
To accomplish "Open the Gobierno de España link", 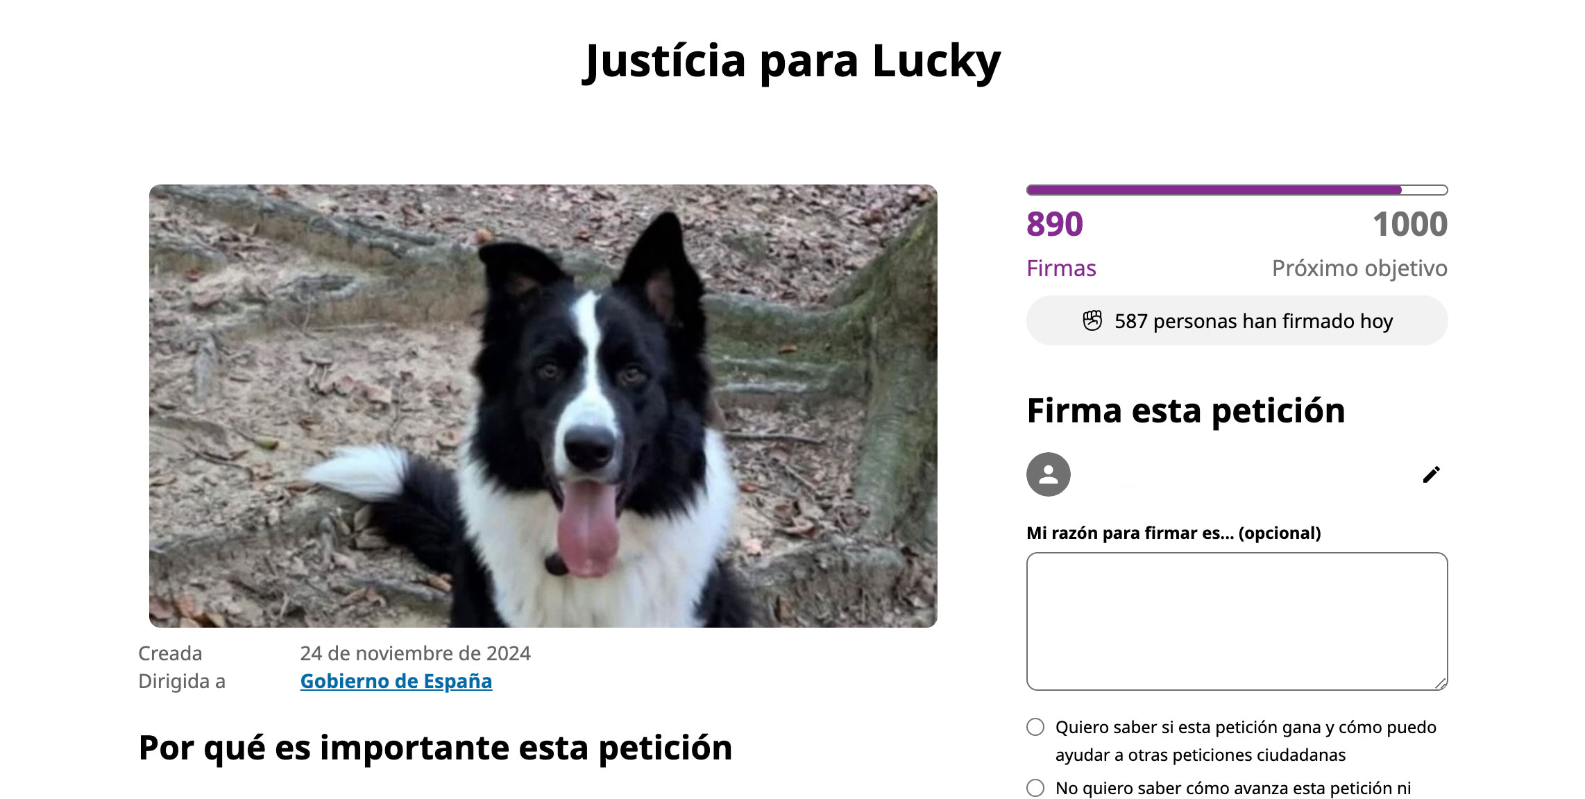I will 396,681.
